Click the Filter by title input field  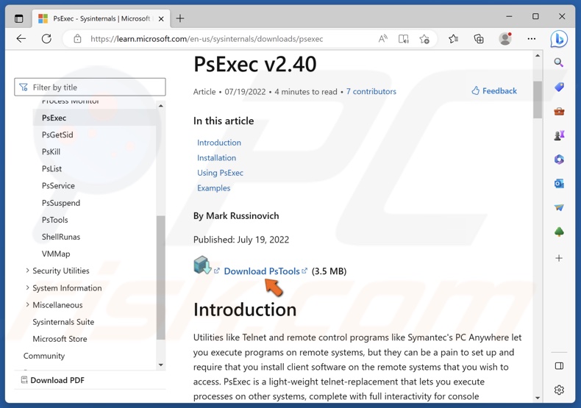pos(90,87)
